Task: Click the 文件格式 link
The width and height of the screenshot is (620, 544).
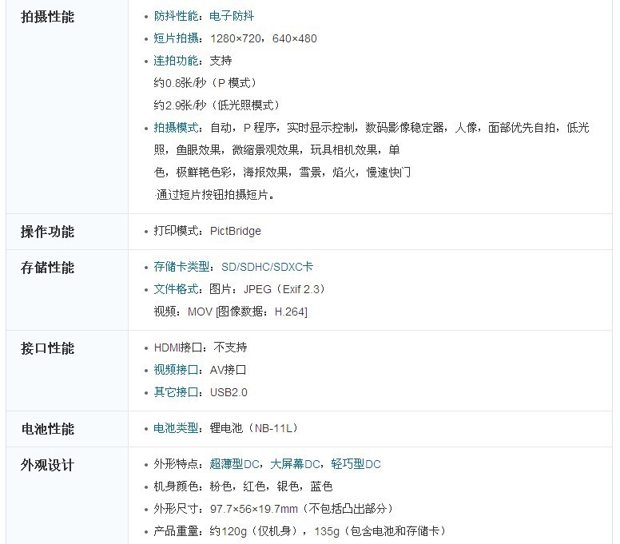Action: point(176,289)
